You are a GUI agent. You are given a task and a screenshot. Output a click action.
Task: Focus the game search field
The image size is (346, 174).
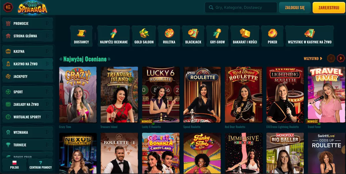tap(241, 8)
